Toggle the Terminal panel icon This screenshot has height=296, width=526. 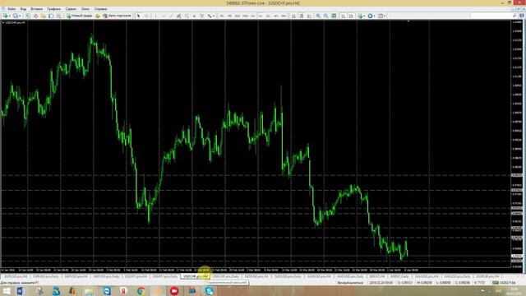pyautogui.click(x=51, y=16)
